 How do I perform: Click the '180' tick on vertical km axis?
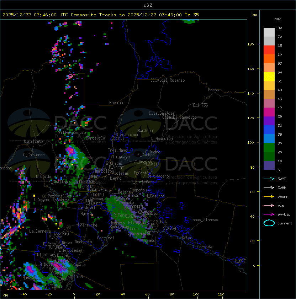coord(250,44)
